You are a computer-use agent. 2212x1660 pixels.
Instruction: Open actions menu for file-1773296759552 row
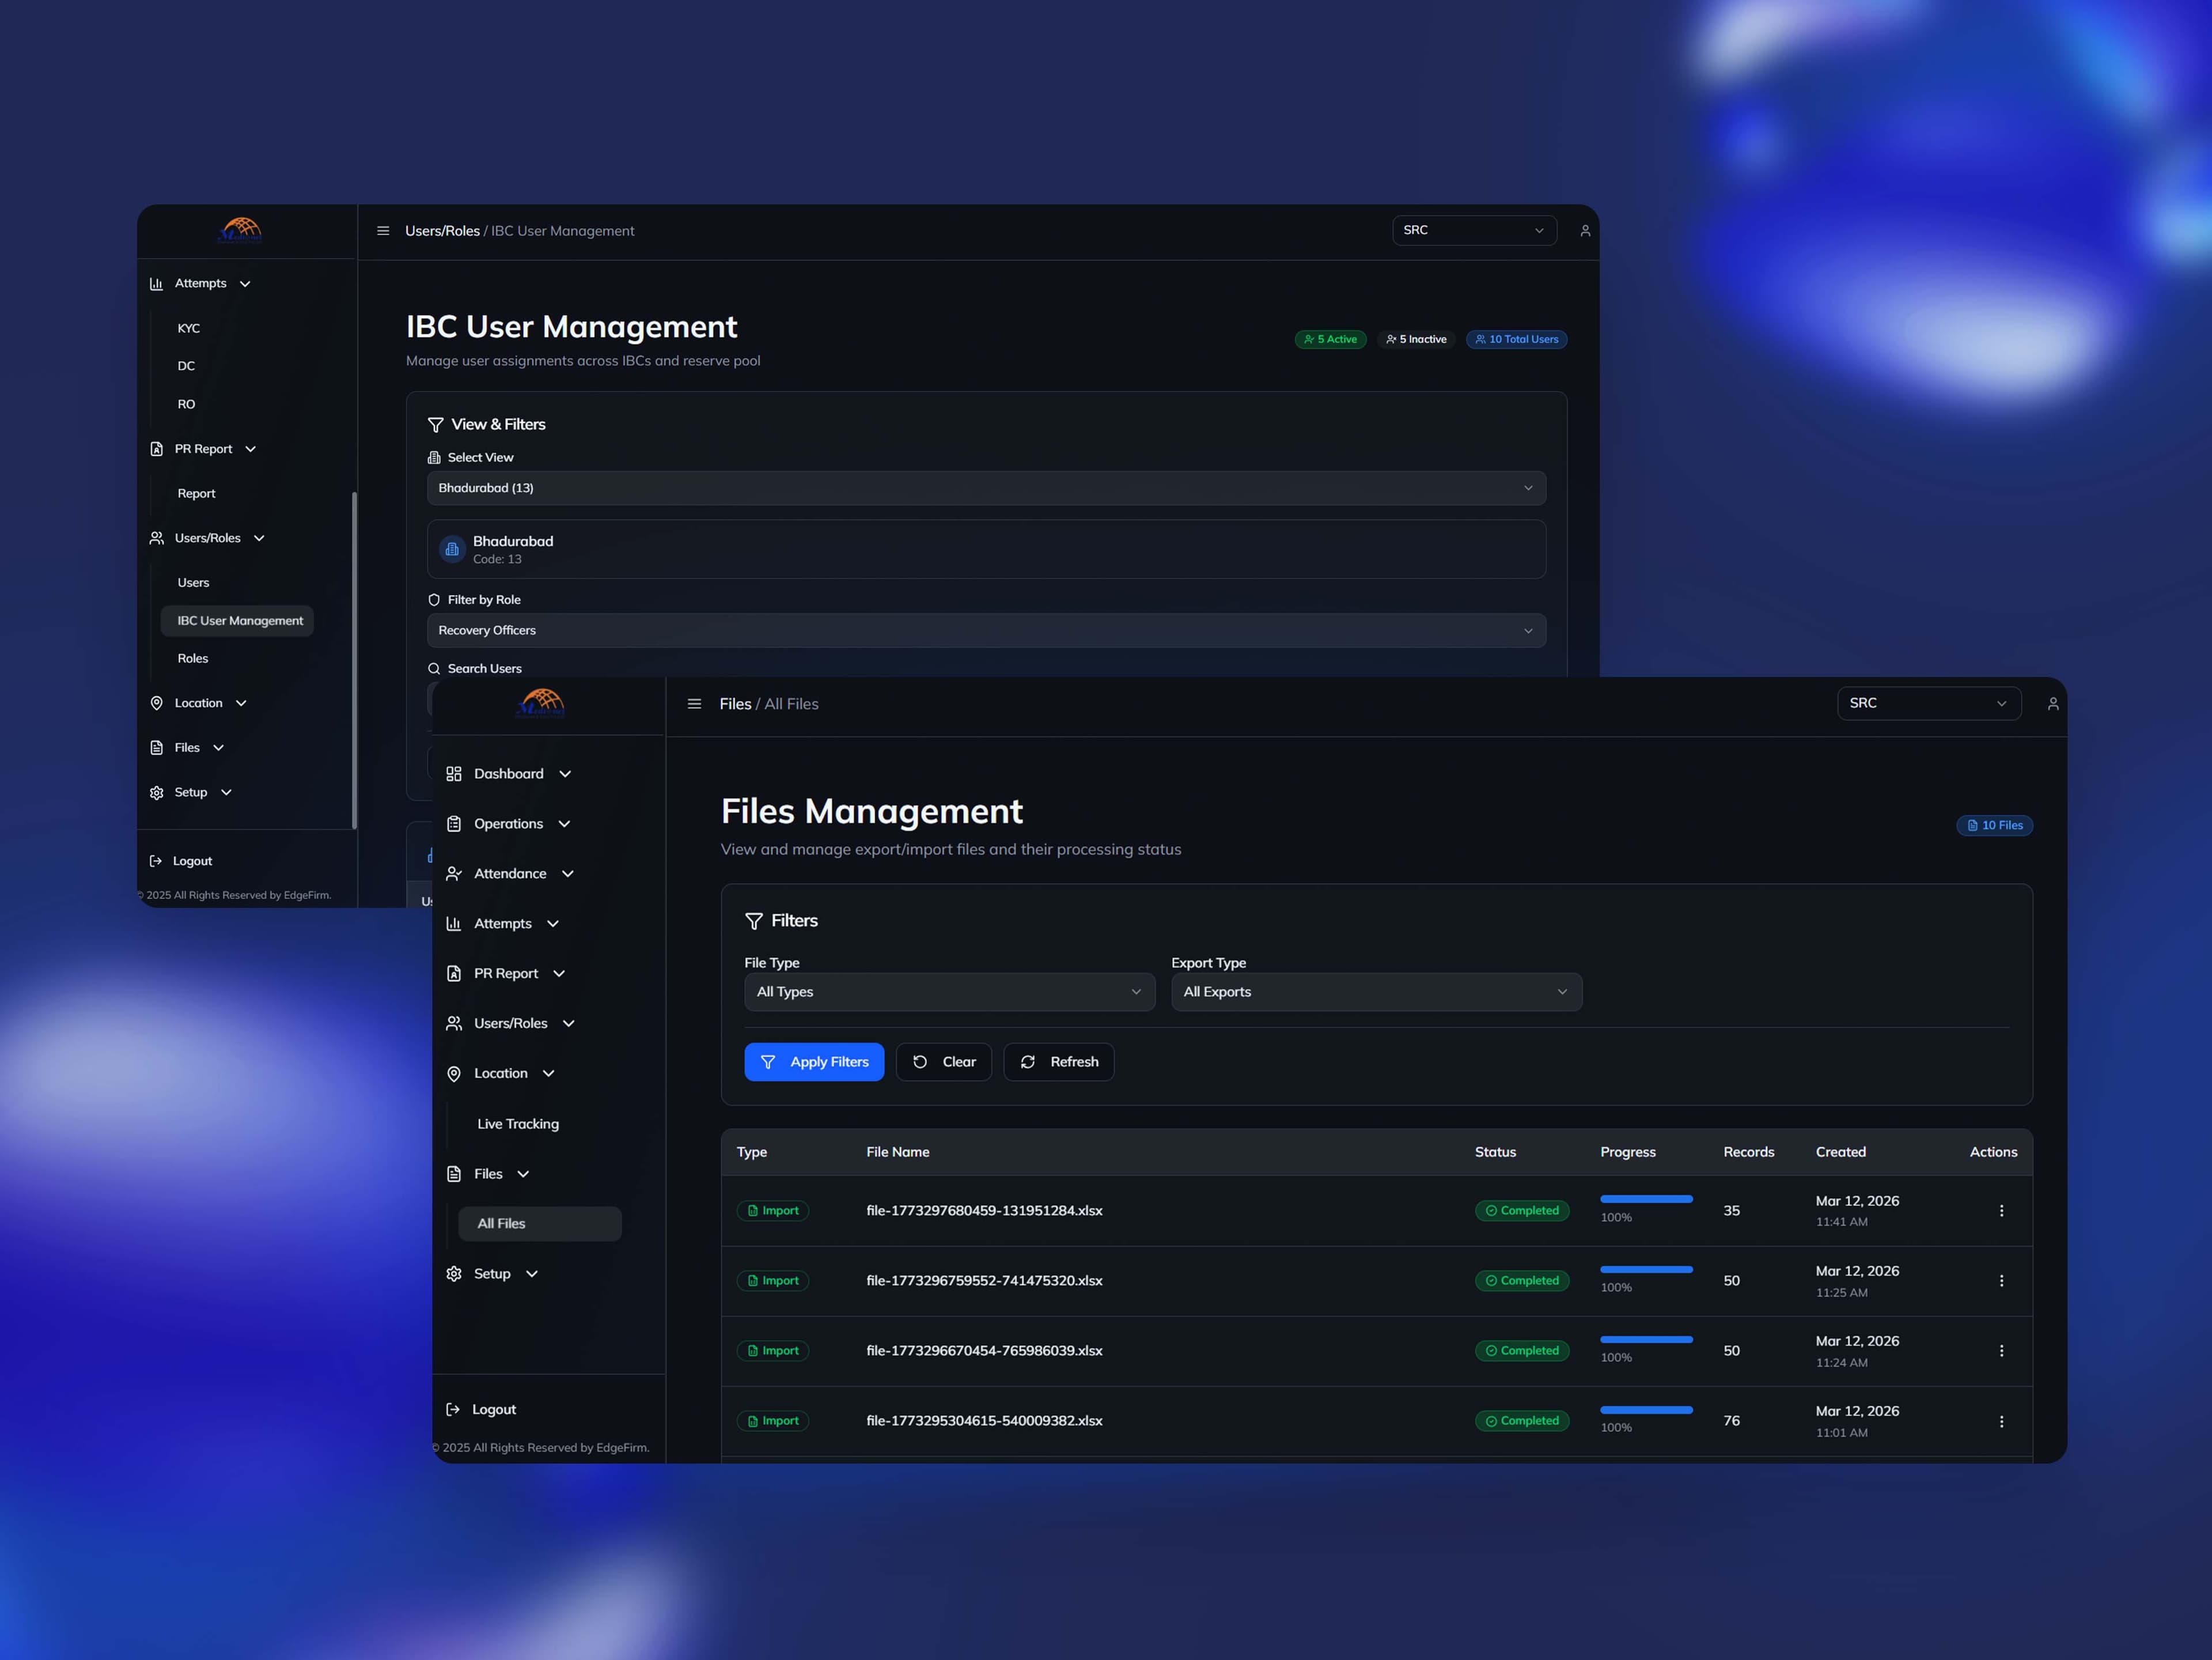(x=2001, y=1281)
